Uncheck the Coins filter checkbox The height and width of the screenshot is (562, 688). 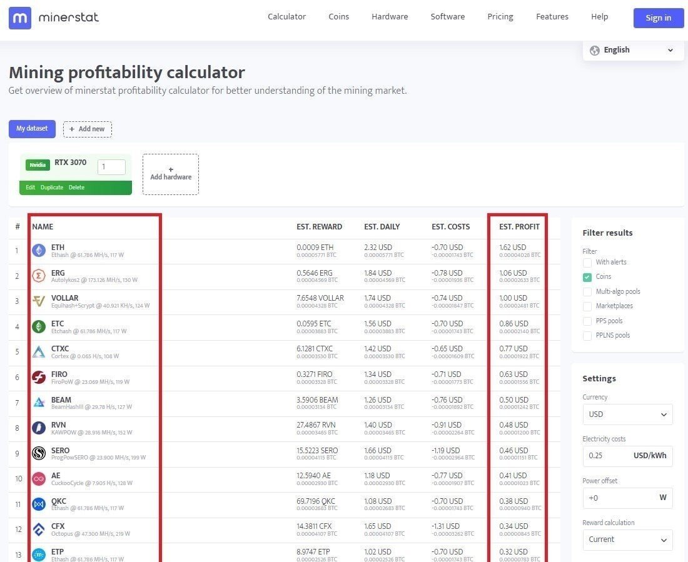click(587, 277)
